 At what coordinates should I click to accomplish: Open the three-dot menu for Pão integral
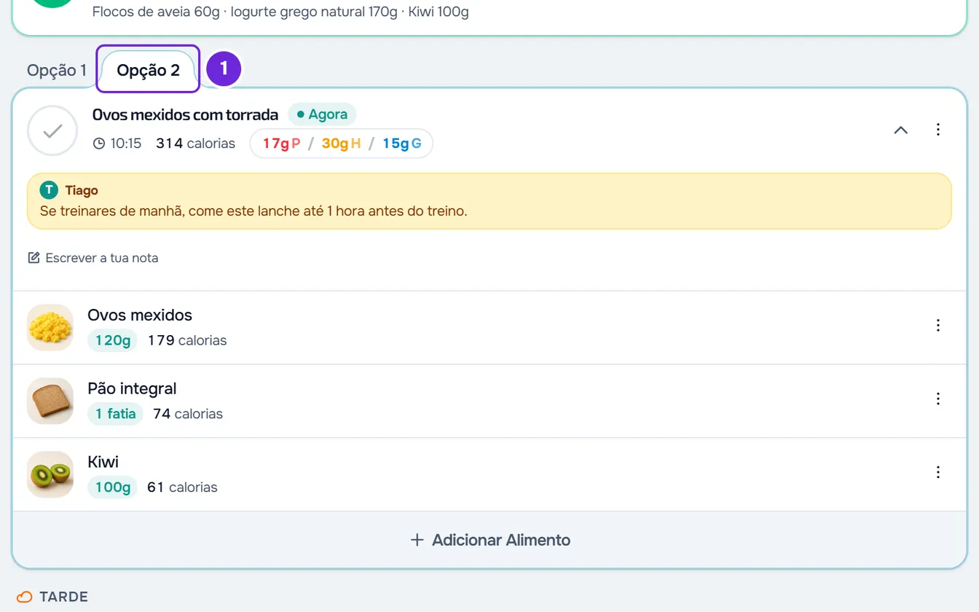click(x=938, y=399)
